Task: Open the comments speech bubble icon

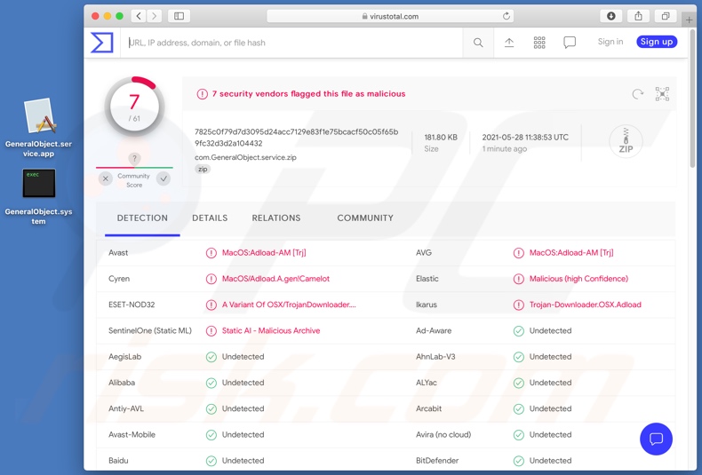Action: point(570,43)
